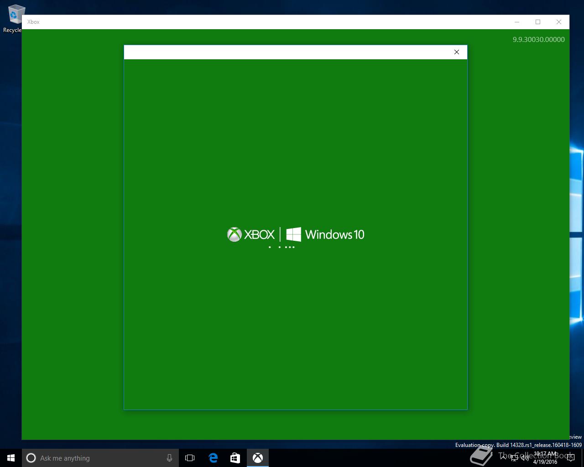Select the Xbox app taskbar icon
The height and width of the screenshot is (467, 584).
[258, 458]
